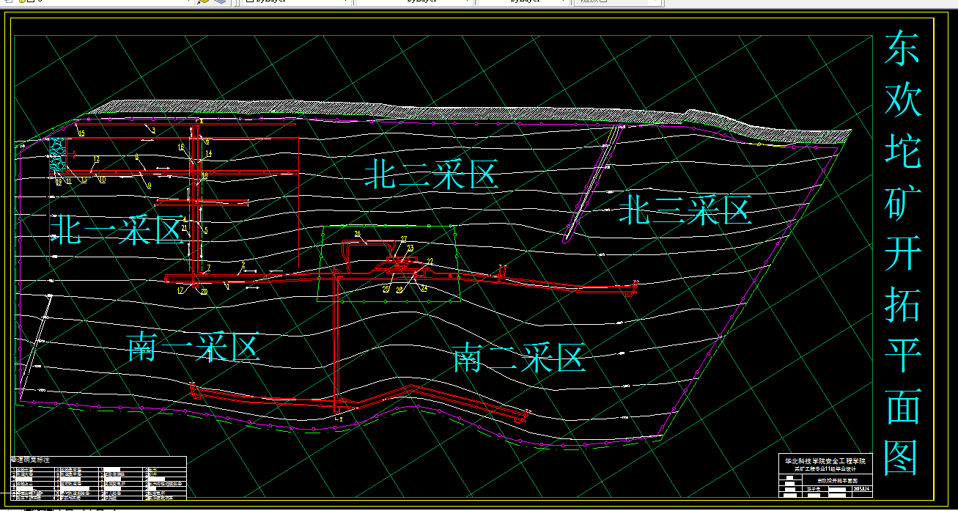
Task: Select roadway number label 12
Action: [x=97, y=158]
